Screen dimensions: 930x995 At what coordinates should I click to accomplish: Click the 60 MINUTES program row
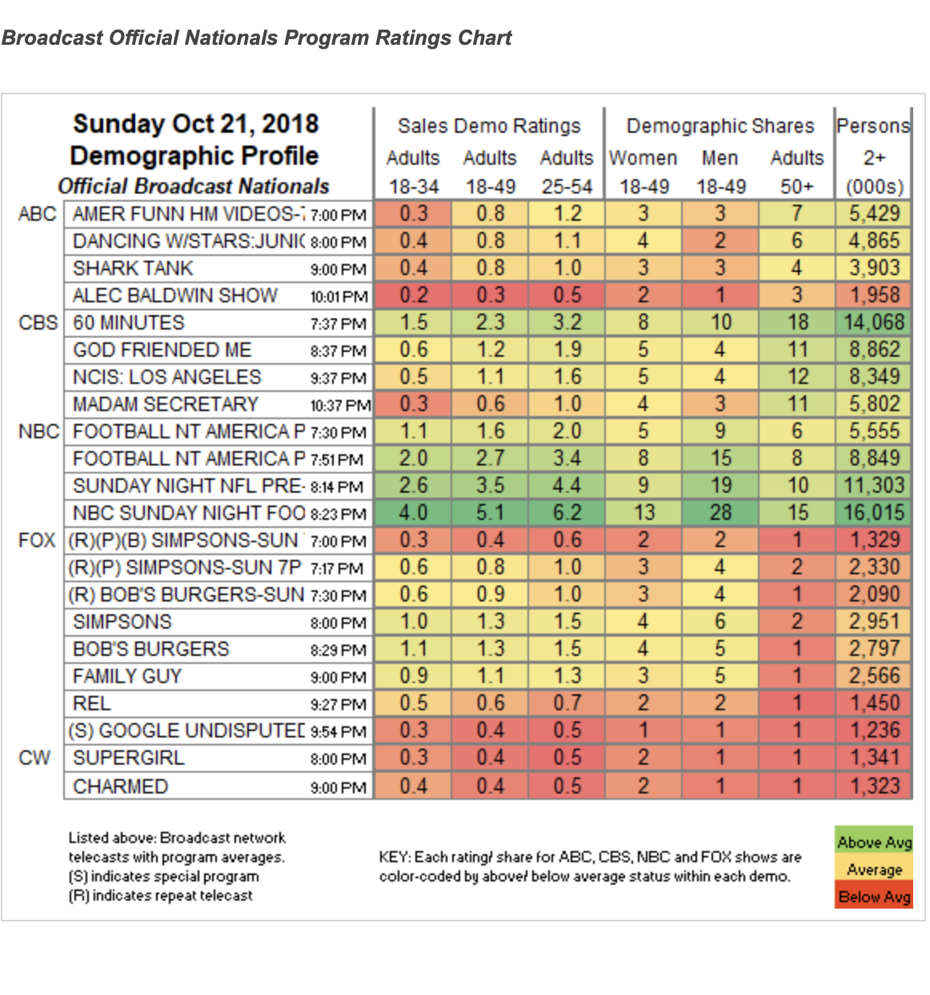(x=487, y=322)
